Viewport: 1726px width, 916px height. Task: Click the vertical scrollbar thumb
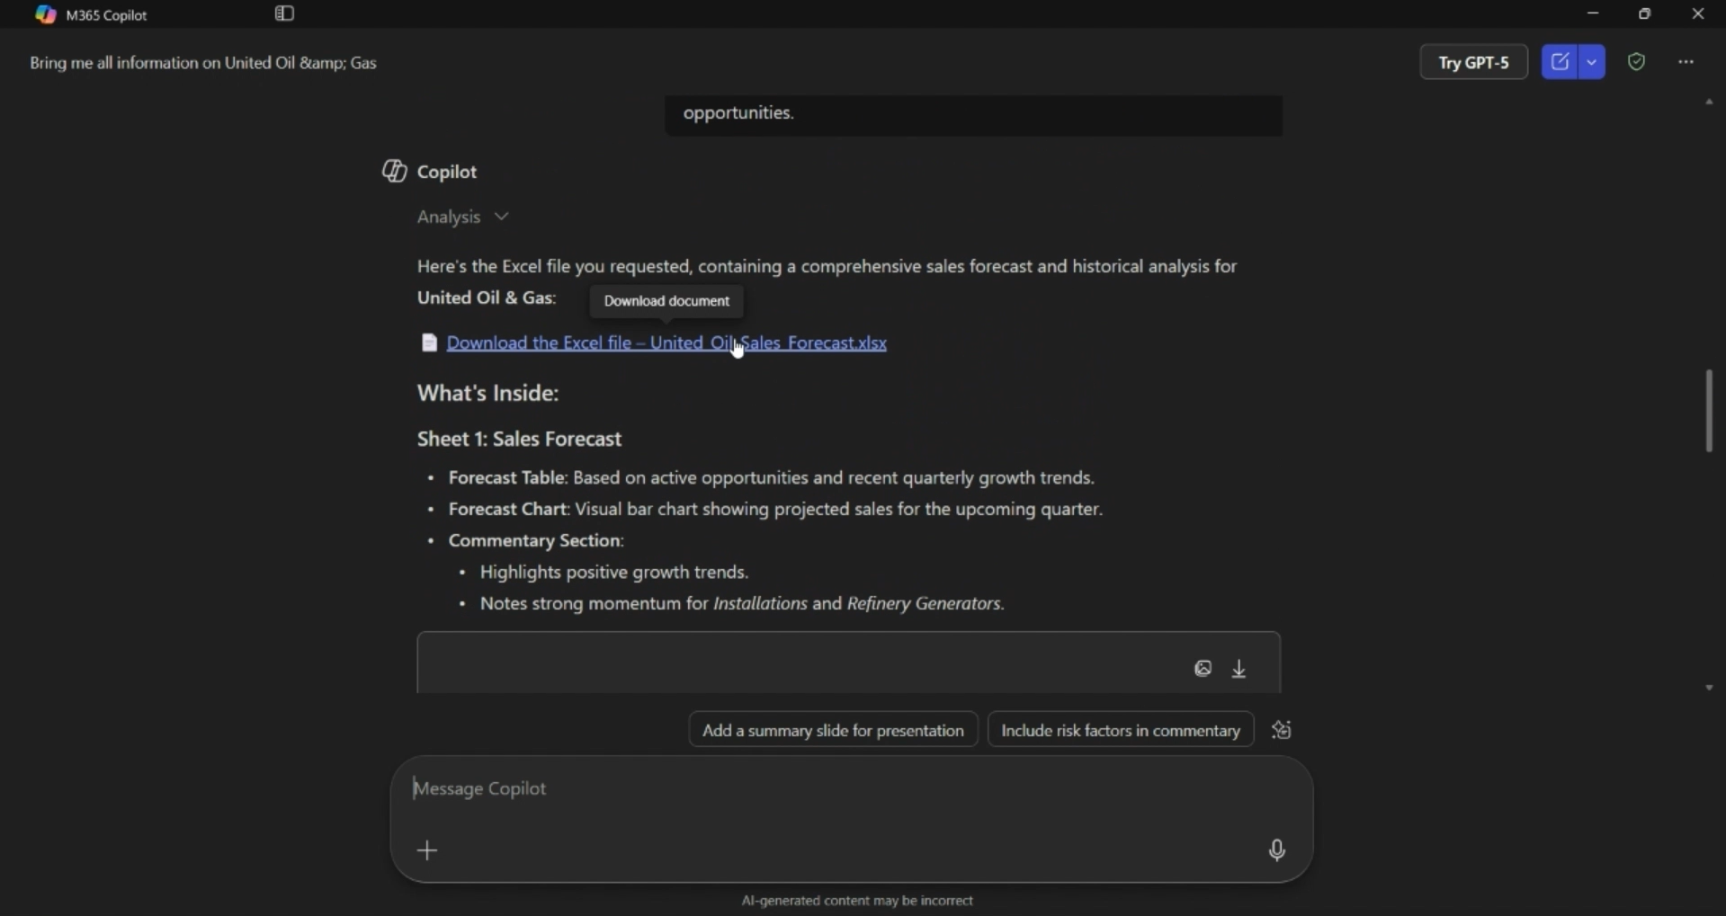(1709, 411)
